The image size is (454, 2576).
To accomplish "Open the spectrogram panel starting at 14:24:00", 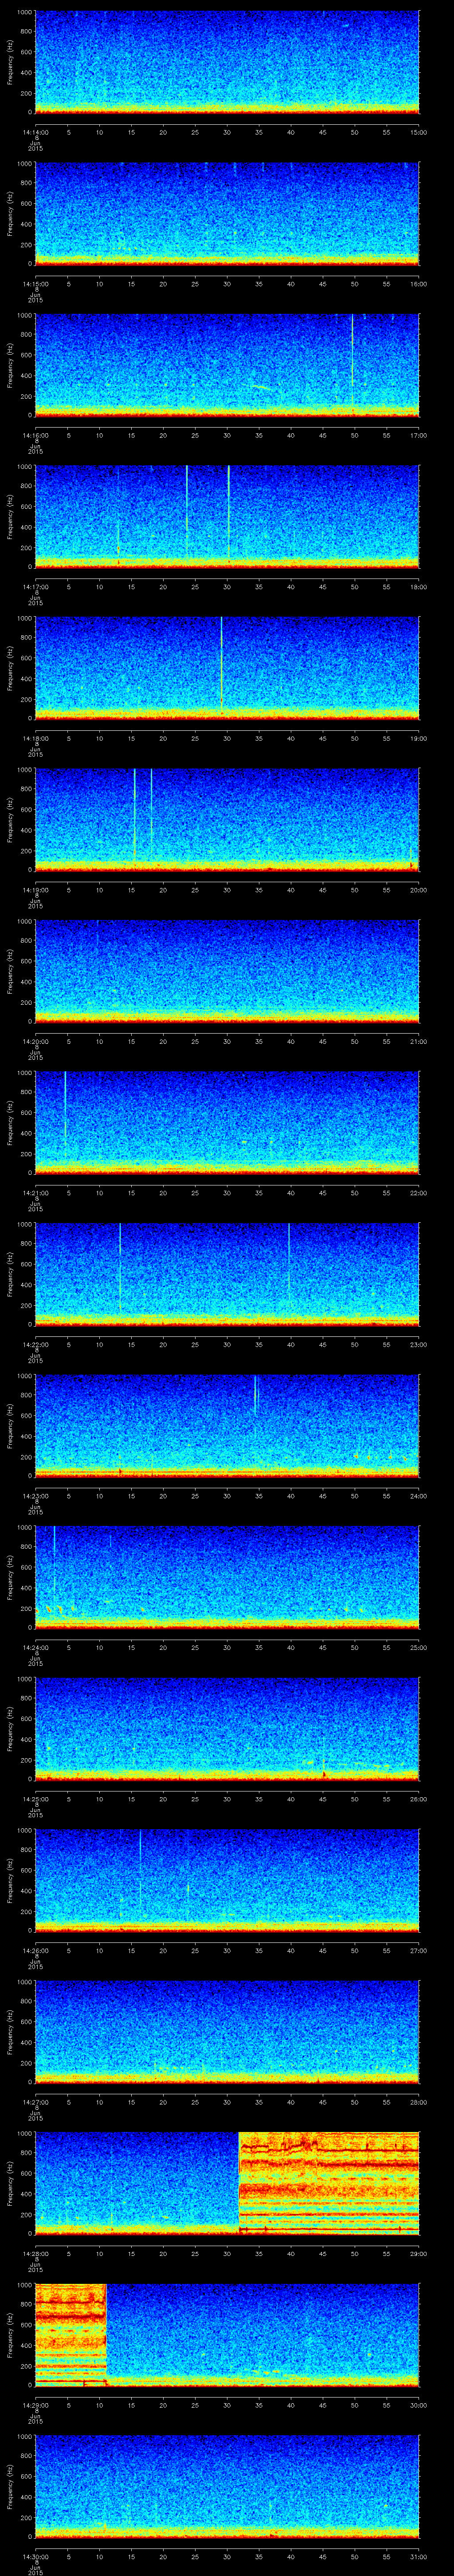I will point(227,1577).
